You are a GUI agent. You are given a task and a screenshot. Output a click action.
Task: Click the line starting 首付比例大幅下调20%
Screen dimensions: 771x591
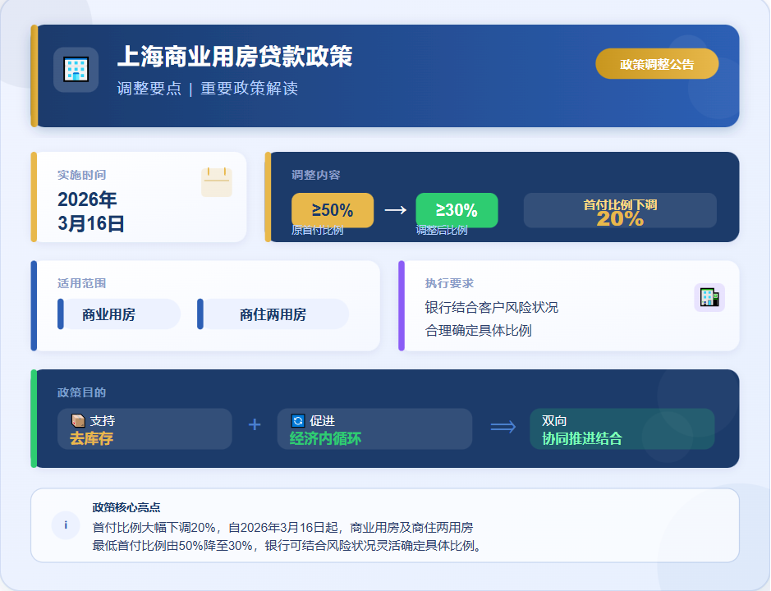(x=282, y=528)
